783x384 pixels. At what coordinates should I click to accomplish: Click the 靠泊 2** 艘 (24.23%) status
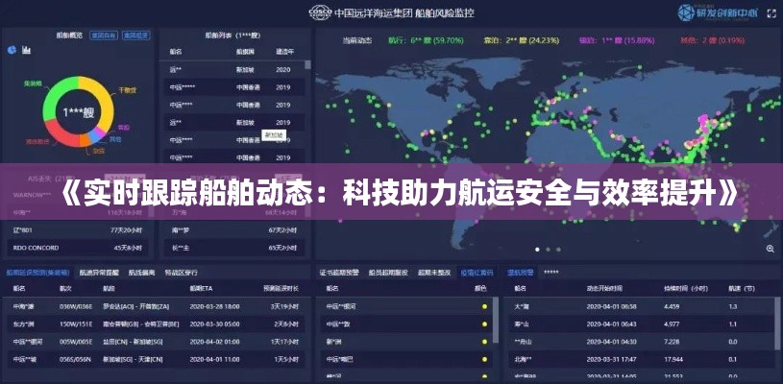point(522,40)
